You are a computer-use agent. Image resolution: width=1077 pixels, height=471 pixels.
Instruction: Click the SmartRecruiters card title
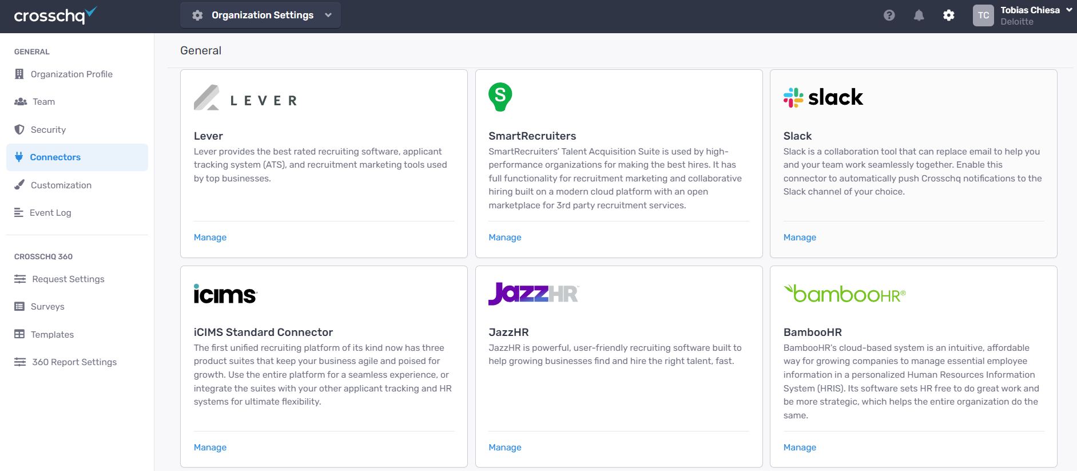(x=532, y=136)
